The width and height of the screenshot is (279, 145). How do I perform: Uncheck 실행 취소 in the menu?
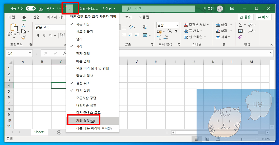[x=92, y=83]
